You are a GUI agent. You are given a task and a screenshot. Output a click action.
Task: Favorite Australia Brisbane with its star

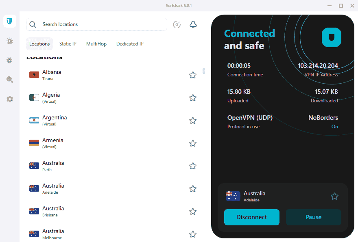coord(193,212)
